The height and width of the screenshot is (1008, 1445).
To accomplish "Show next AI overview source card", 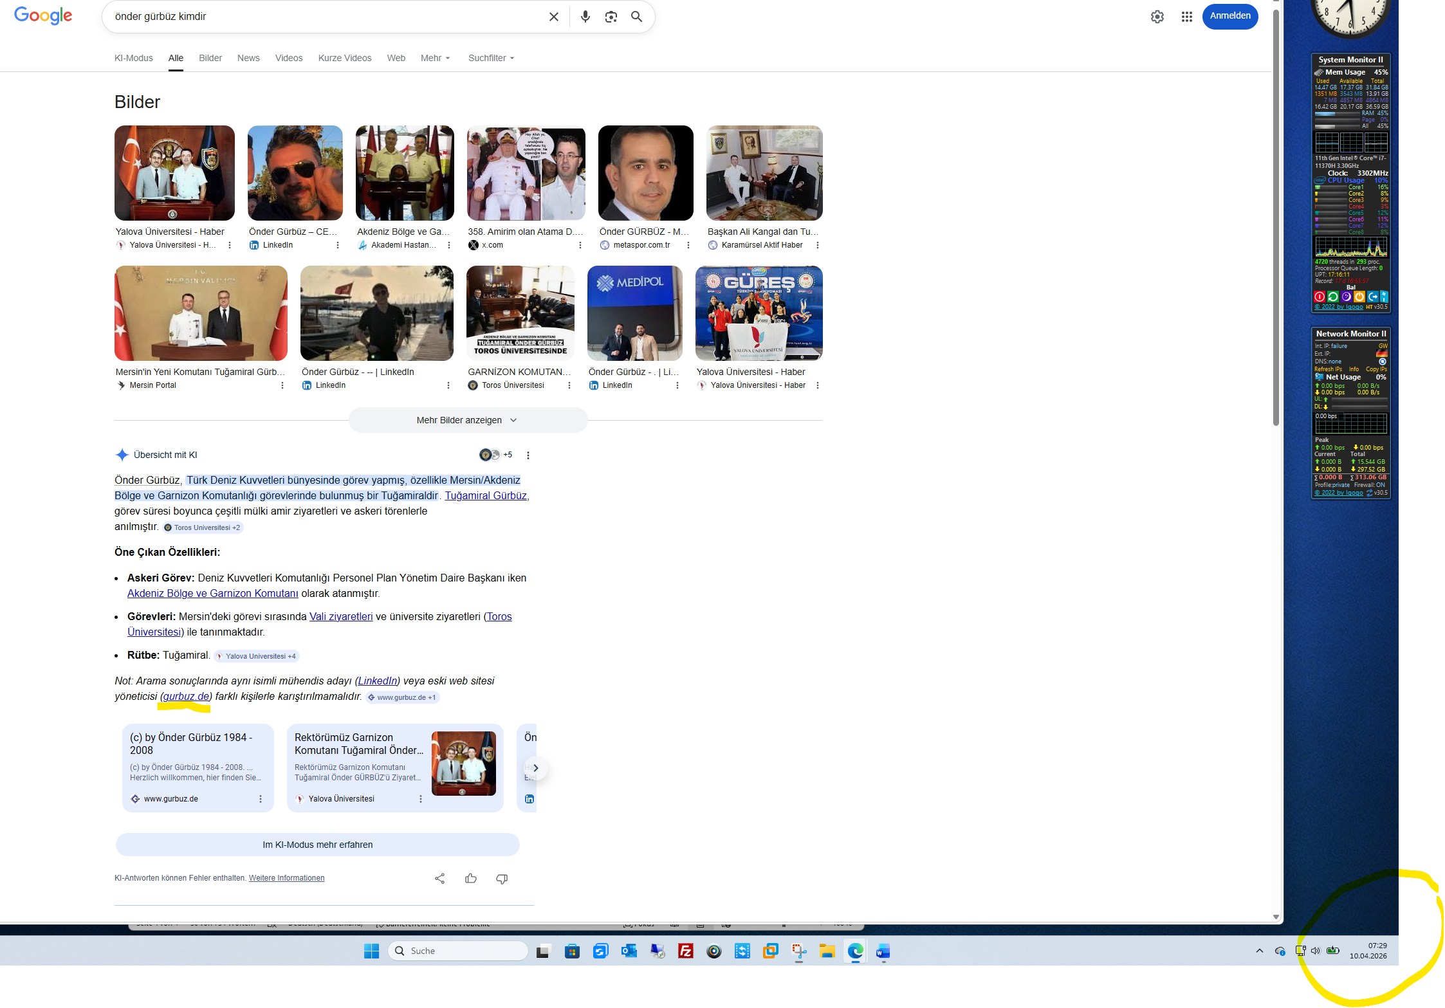I will click(x=535, y=767).
